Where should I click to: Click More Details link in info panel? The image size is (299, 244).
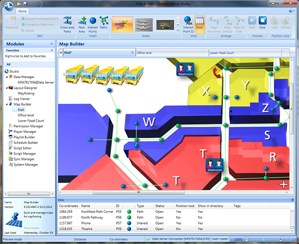(x=31, y=228)
